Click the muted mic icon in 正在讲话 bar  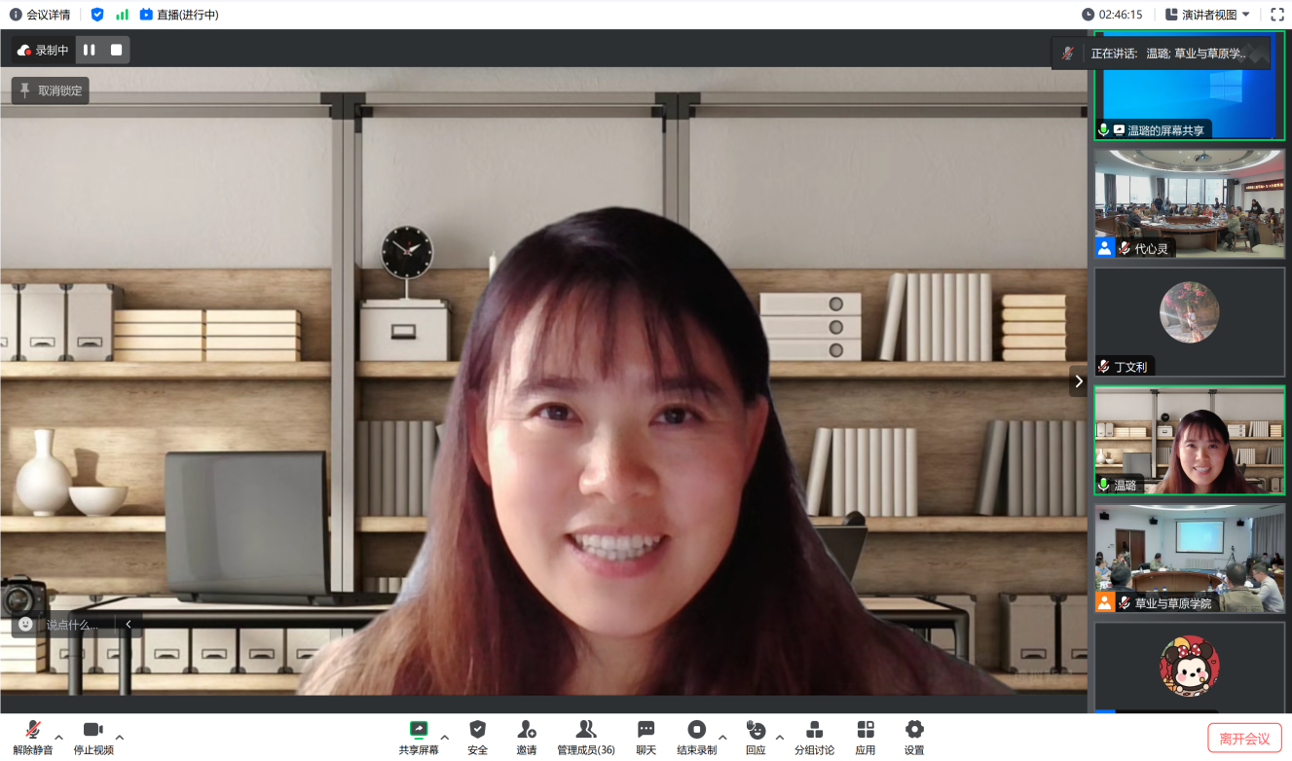1068,54
